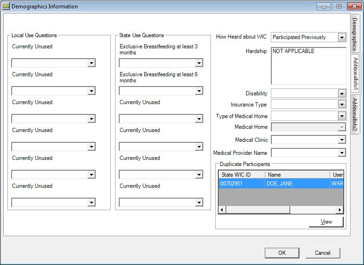
Task: Click the right scroll arrow in Duplicate Participants
Action: pyautogui.click(x=340, y=210)
